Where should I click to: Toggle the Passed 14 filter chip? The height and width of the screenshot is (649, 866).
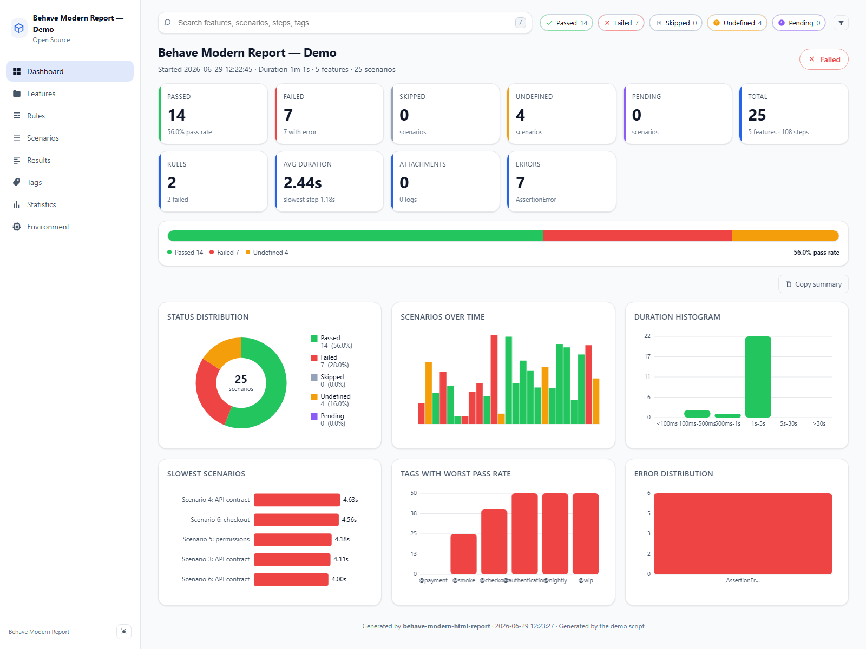coord(567,23)
